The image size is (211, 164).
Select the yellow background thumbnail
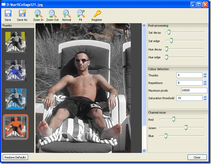pyautogui.click(x=15, y=42)
